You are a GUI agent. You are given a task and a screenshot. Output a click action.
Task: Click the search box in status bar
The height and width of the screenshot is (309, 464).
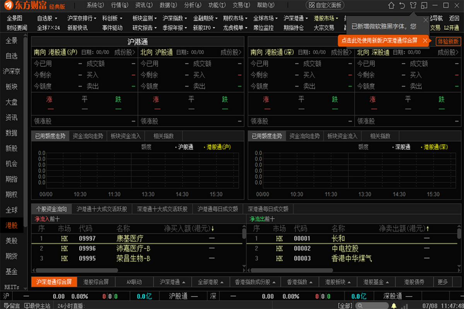point(371,306)
